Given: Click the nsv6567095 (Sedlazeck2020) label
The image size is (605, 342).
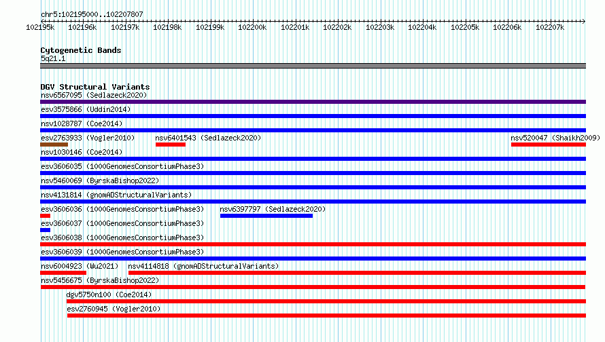Looking at the screenshot, I should point(94,95).
